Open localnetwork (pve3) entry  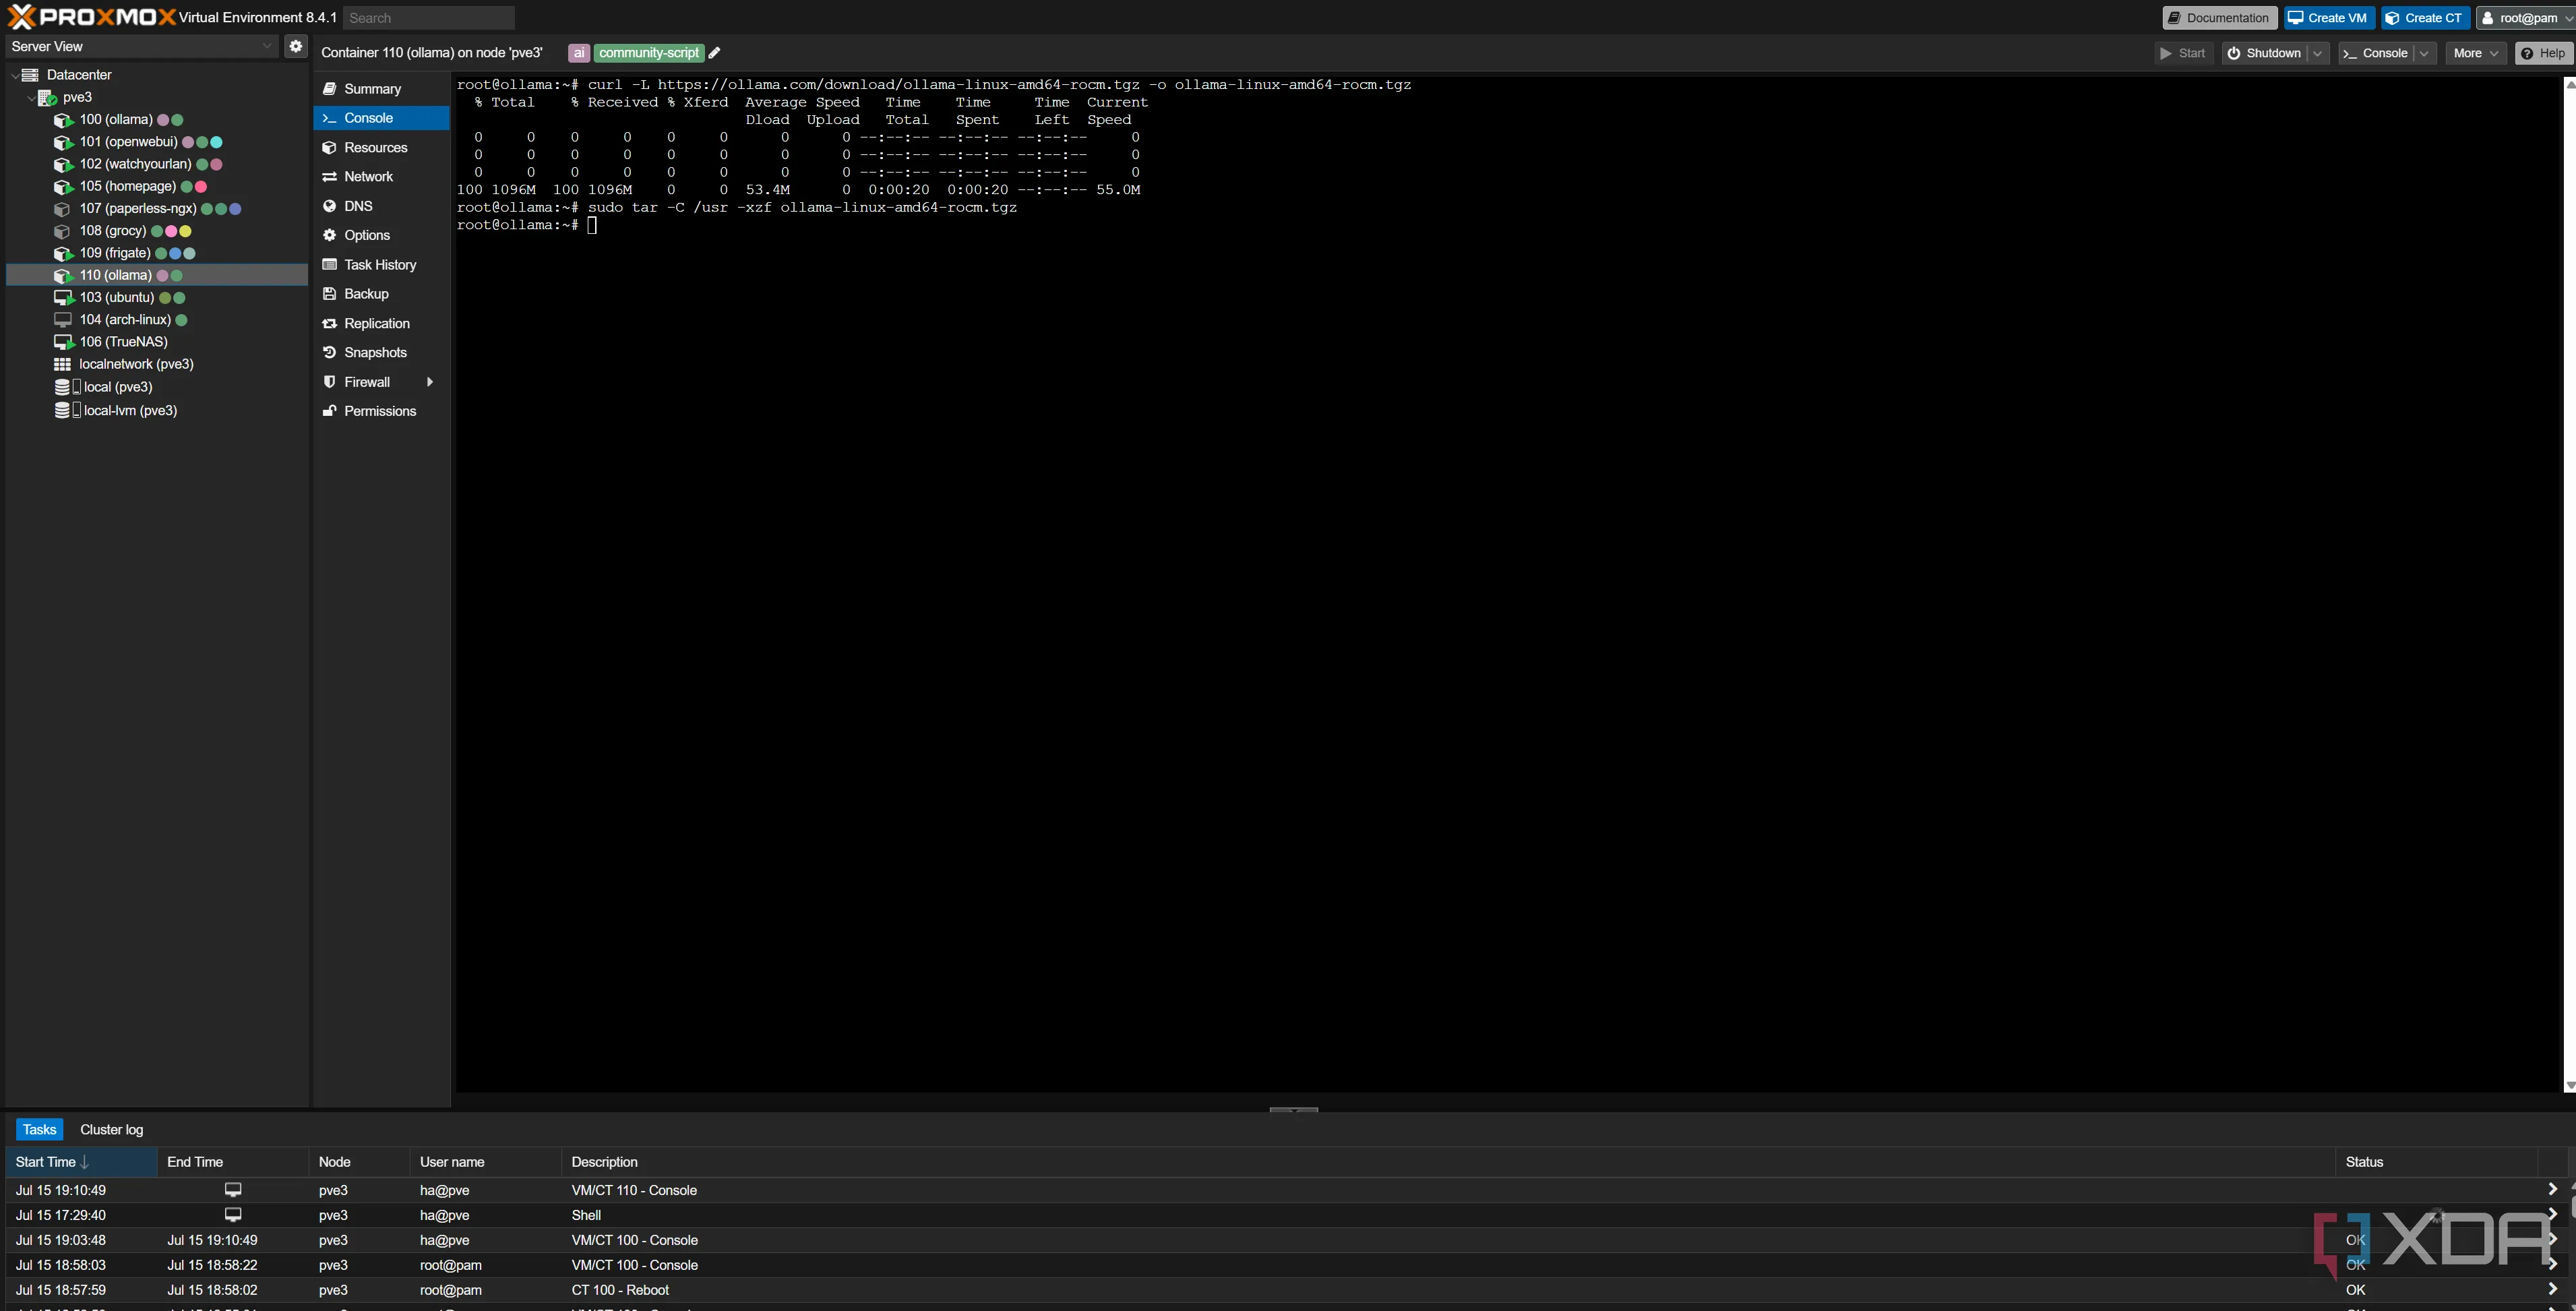pyautogui.click(x=136, y=364)
